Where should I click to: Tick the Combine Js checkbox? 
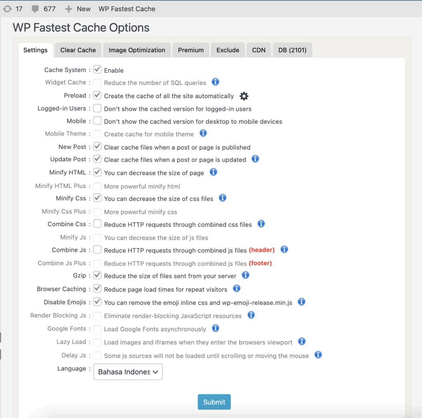click(97, 250)
